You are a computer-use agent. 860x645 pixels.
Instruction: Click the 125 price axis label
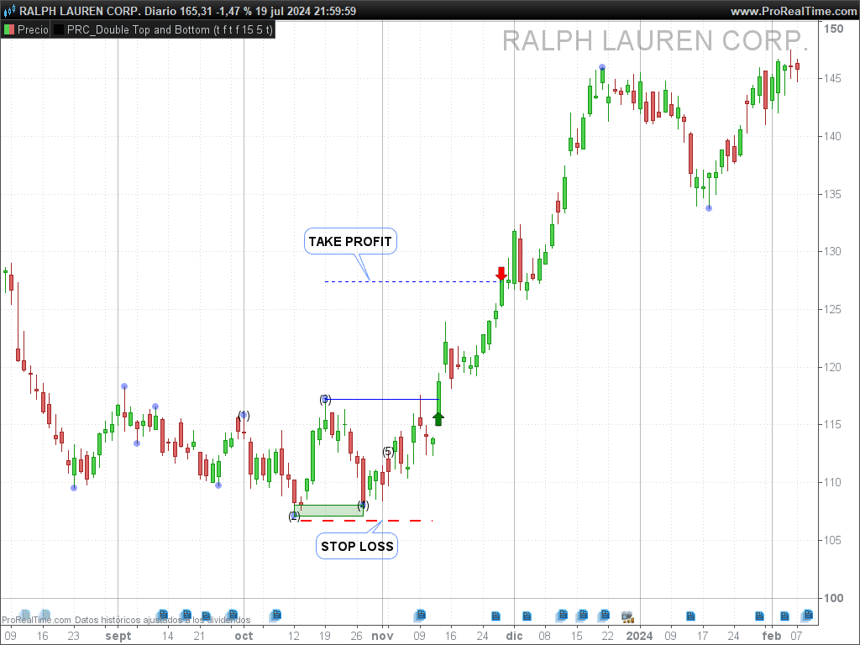[833, 310]
